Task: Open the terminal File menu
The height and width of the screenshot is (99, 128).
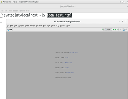Action: pyautogui.click(x=2, y=11)
